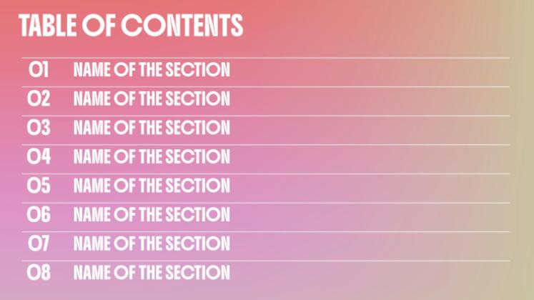Select section number 01
The width and height of the screenshot is (534, 300).
pos(39,70)
